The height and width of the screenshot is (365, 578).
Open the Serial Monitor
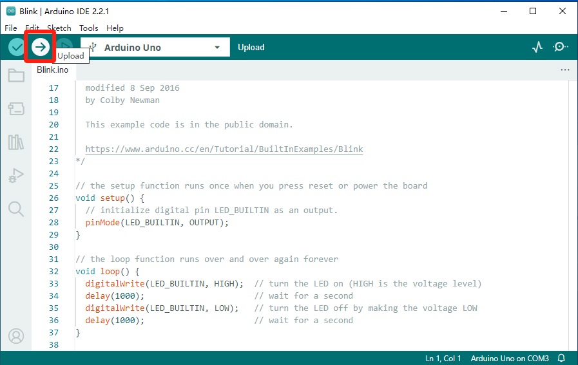560,47
